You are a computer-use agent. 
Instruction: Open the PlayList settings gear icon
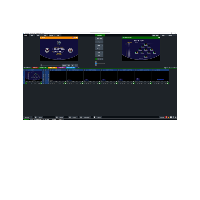[x=94, y=117]
